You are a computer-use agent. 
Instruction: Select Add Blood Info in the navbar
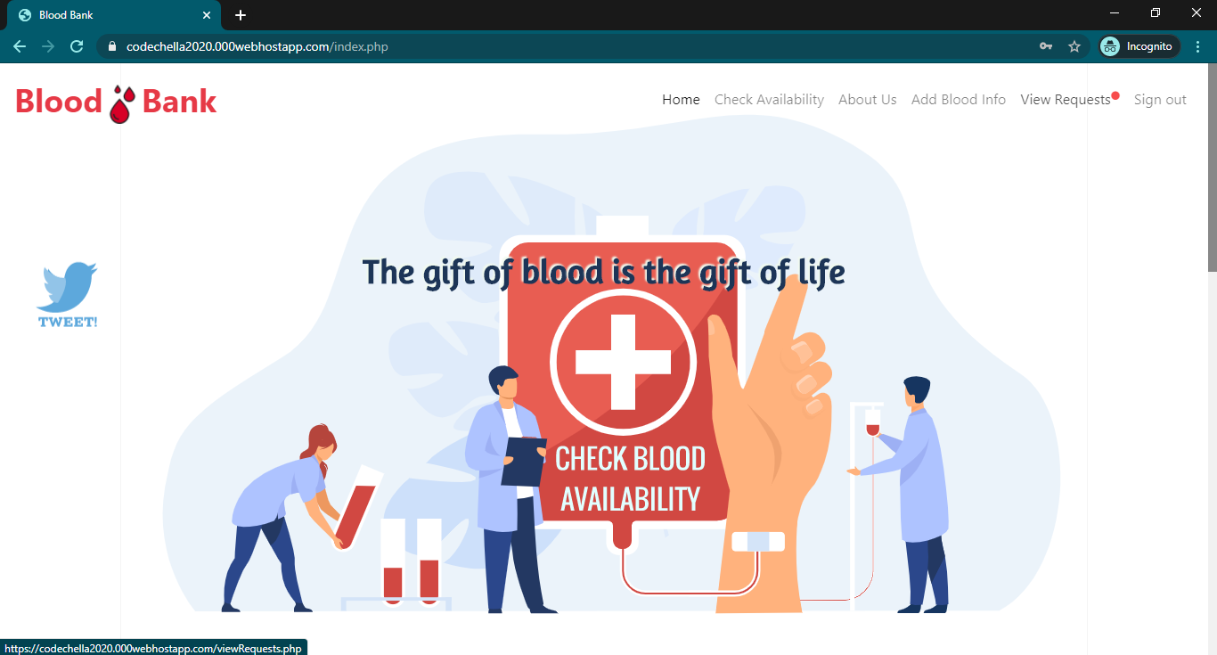(959, 100)
